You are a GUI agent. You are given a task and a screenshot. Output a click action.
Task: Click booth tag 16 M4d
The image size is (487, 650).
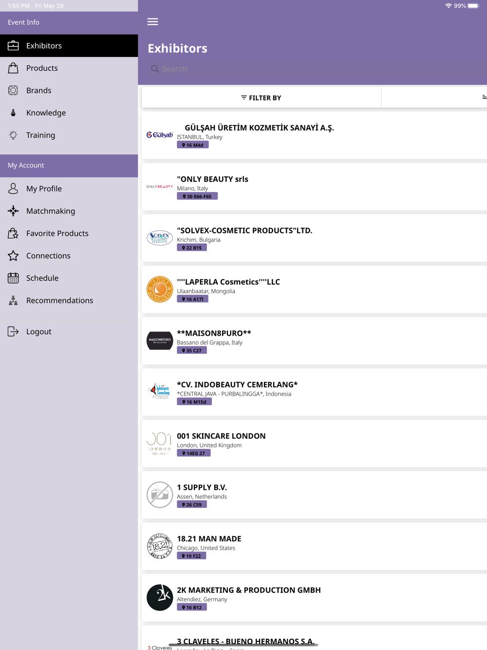(x=193, y=145)
